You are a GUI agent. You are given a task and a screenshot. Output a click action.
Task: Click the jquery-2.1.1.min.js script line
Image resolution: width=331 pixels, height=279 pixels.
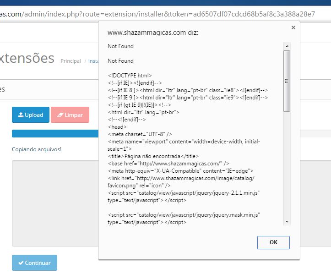[x=184, y=197]
